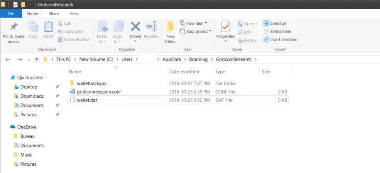Click the red X Delete icon
The image size is (380, 173).
point(135,26)
